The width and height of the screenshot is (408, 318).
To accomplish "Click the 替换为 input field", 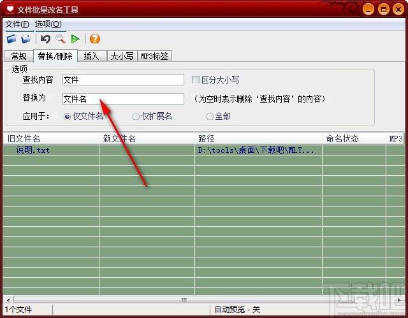I will [123, 99].
